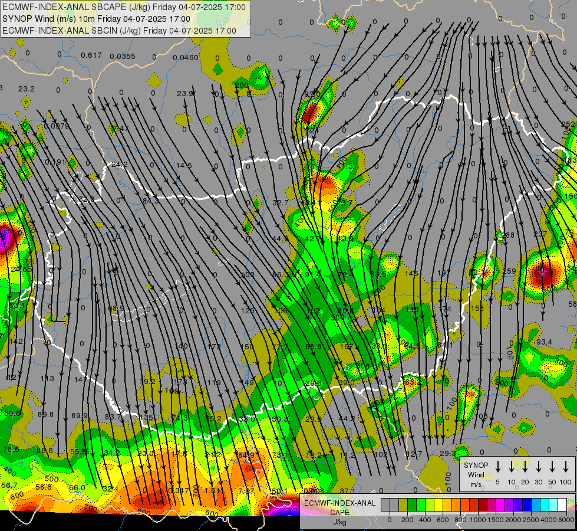The width and height of the screenshot is (577, 531).
Task: Click the 400 tick on CAPE legend scale
Action: point(425,520)
